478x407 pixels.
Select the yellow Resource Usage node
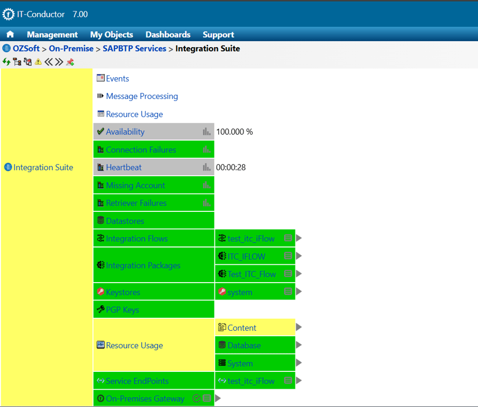[134, 345]
